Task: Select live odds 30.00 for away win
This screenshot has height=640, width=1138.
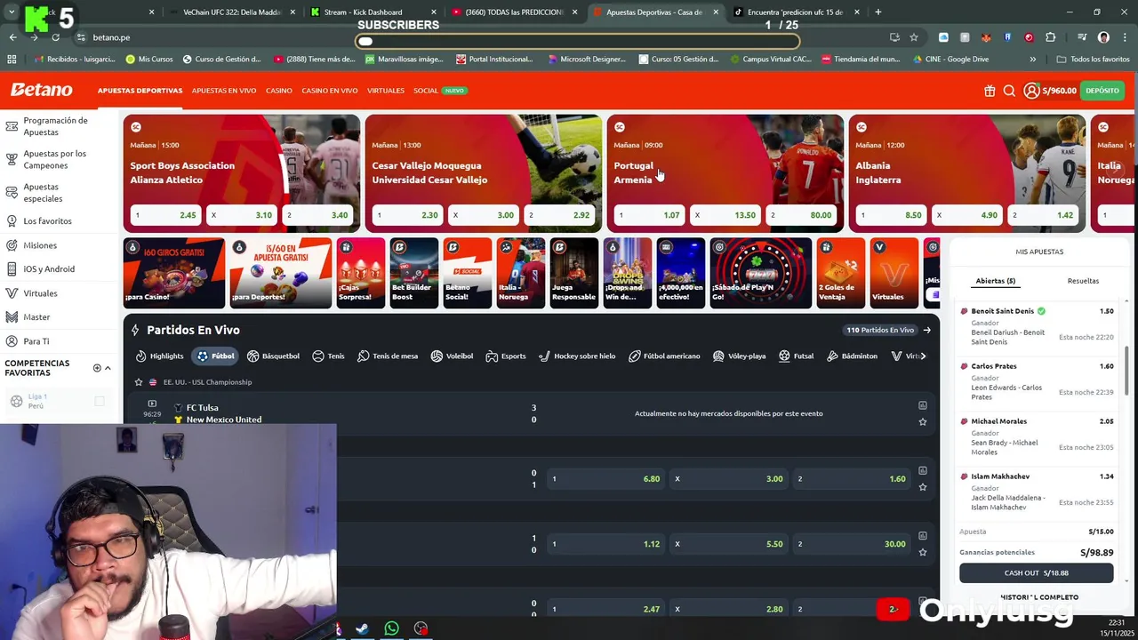Action: [x=852, y=544]
